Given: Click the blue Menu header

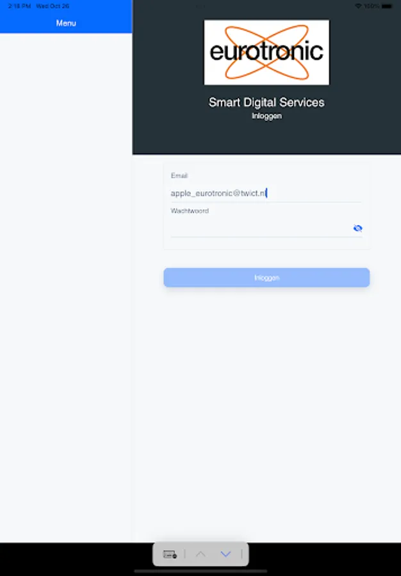Looking at the screenshot, I should click(x=66, y=23).
